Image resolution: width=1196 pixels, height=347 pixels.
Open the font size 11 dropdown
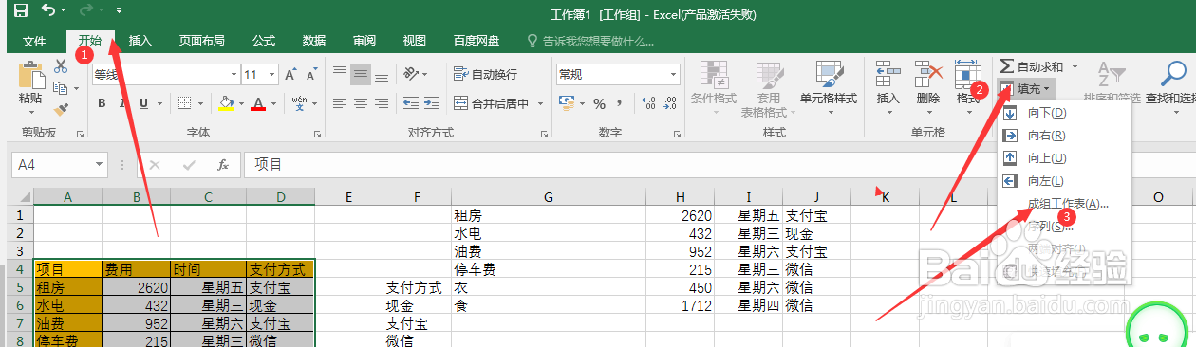click(271, 74)
